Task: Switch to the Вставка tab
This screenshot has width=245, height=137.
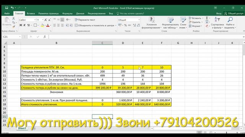Action: tap(31, 14)
